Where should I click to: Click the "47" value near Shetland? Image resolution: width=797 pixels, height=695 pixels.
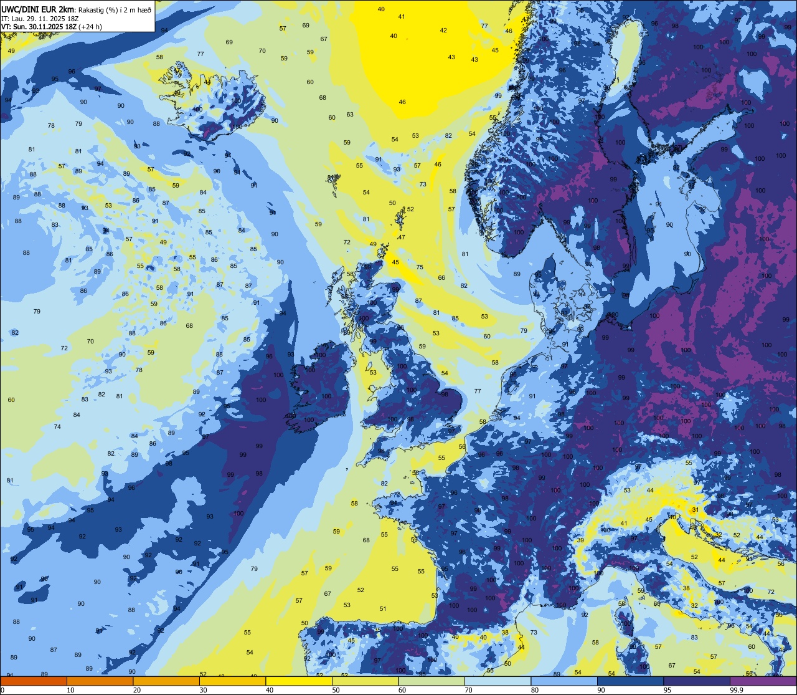click(402, 237)
